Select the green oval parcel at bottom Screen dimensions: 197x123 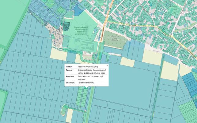[64, 110]
